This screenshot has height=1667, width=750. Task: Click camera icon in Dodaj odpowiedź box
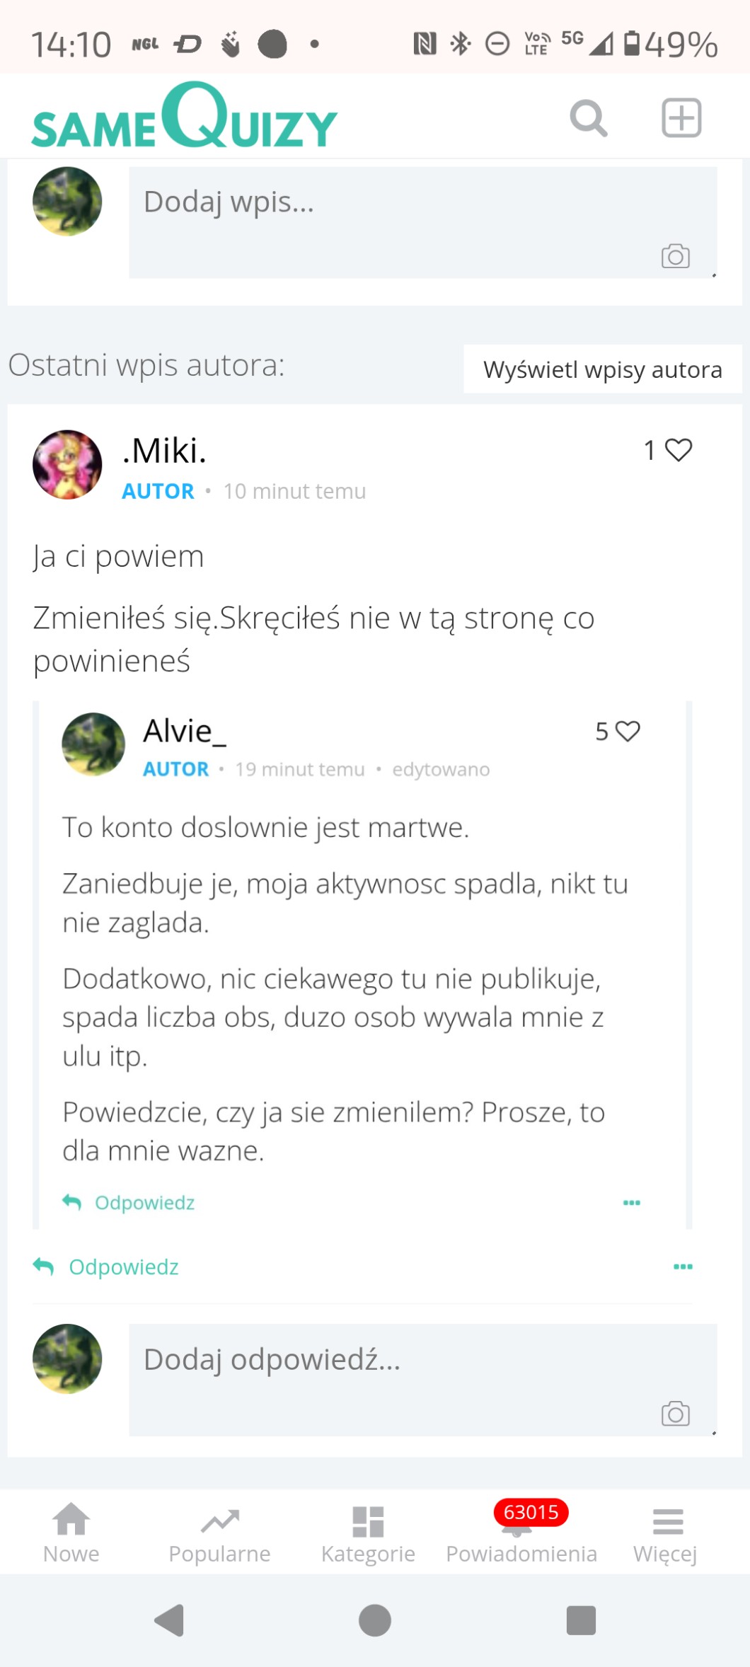(x=675, y=1414)
